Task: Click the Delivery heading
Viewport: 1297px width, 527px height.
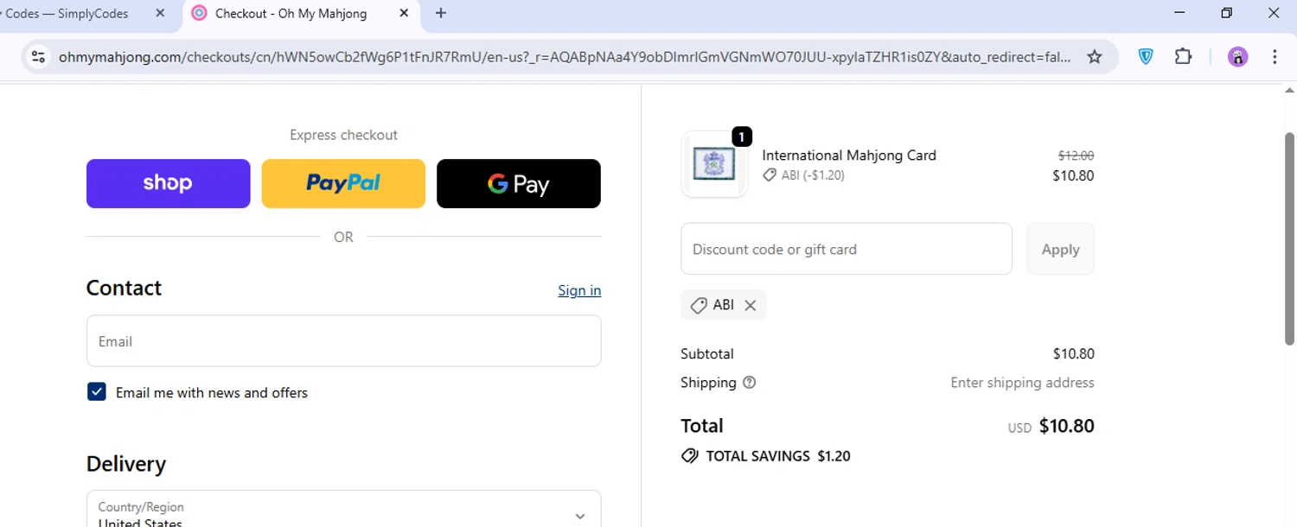Action: point(126,464)
